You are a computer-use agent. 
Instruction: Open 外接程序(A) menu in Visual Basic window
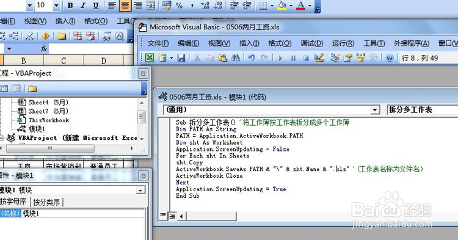412,43
